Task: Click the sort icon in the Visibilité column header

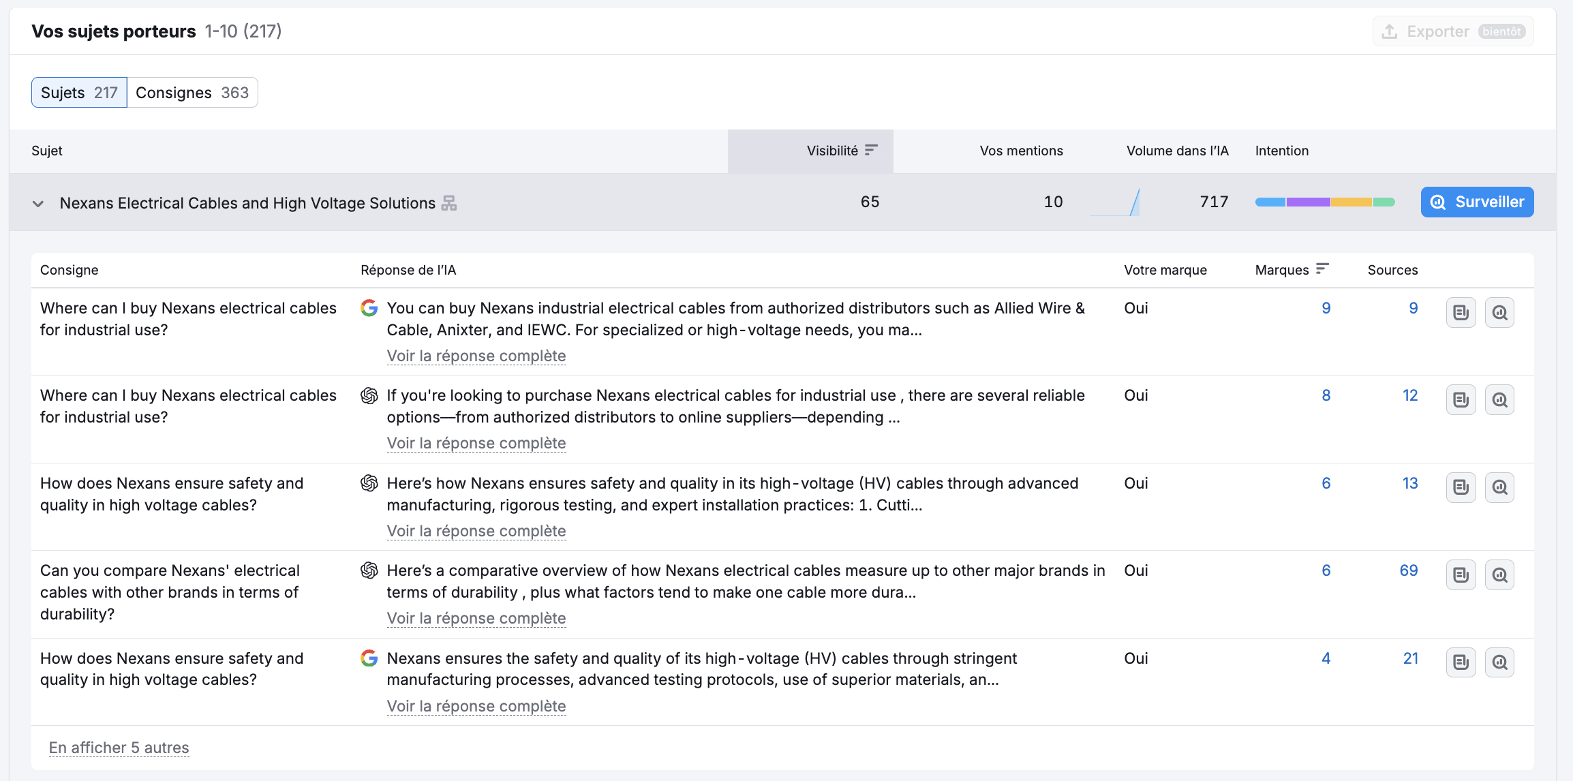Action: [871, 151]
